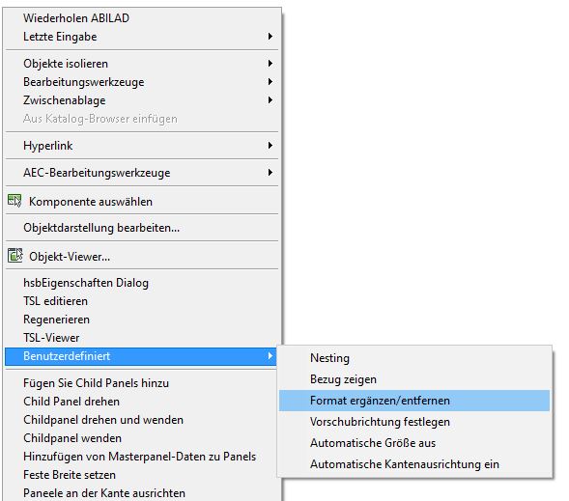Image resolution: width=569 pixels, height=501 pixels.
Task: Expand Objekte isolieren submenu arrow
Action: click(270, 63)
